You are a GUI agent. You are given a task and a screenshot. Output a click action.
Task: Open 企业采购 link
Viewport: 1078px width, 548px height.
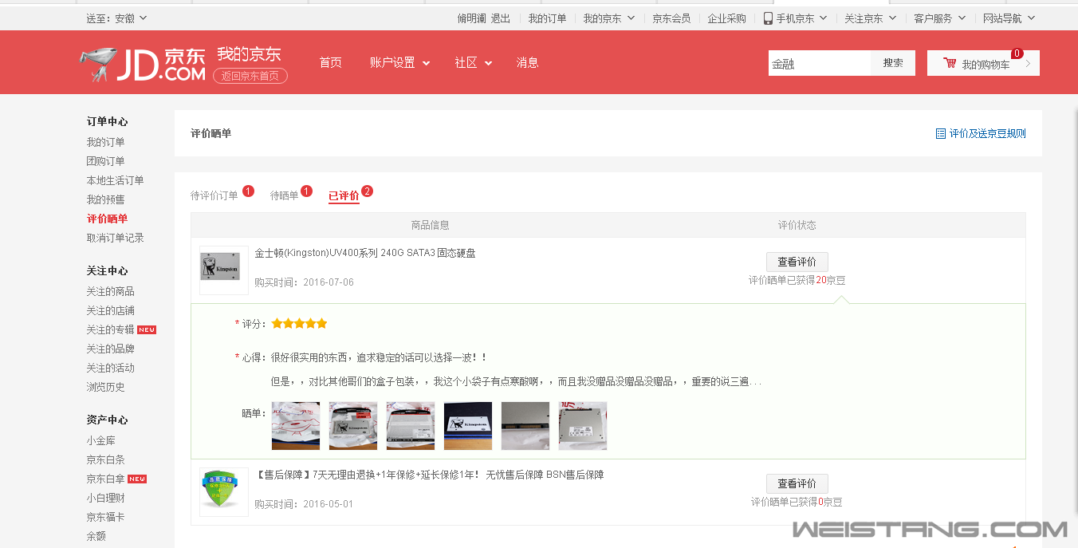(727, 18)
